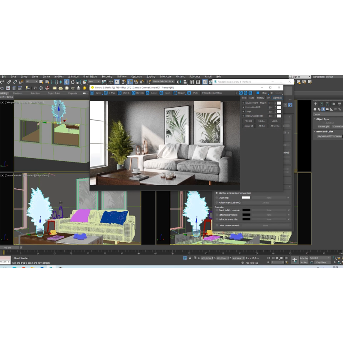Select the Region render tool

pos(181,93)
